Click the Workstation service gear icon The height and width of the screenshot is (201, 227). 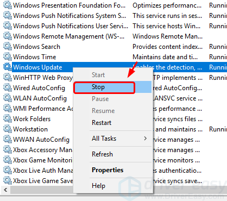pos(8,129)
